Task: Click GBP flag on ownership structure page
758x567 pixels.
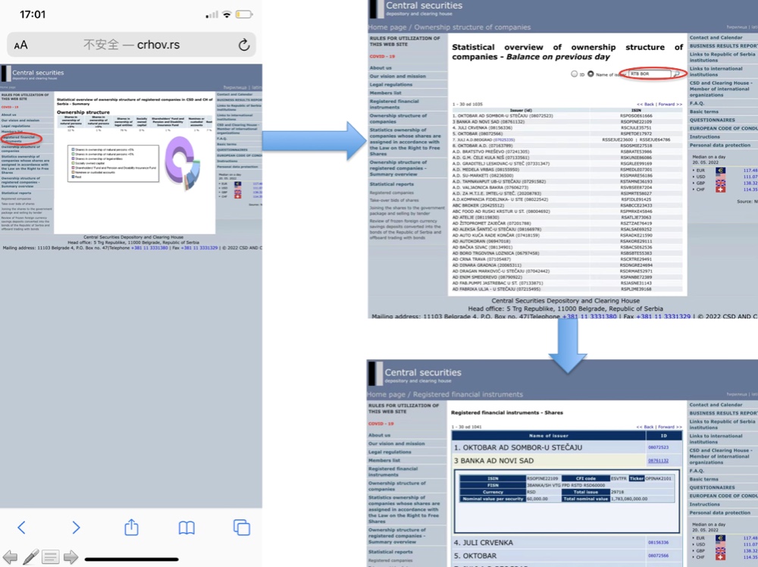Action: pyautogui.click(x=720, y=183)
